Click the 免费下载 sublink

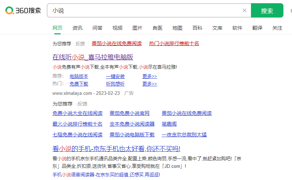[x=79, y=84]
